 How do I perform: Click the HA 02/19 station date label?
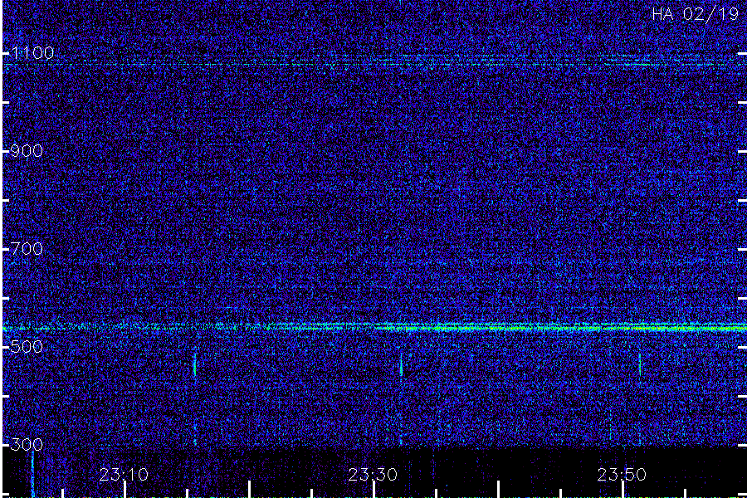696,14
